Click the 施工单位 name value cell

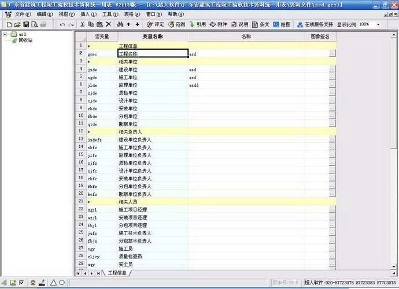coord(246,77)
